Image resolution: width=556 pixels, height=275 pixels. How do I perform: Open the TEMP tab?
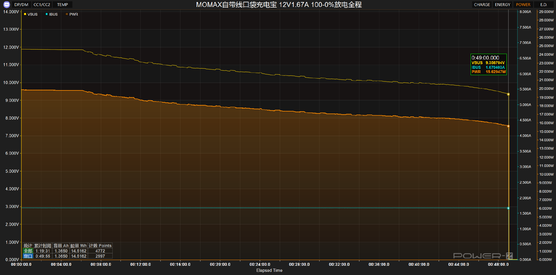point(63,5)
